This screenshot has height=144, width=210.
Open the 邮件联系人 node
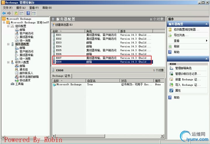click(24, 73)
